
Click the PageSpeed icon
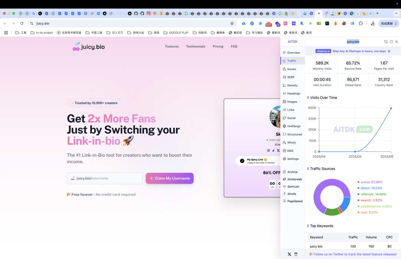coord(284,201)
